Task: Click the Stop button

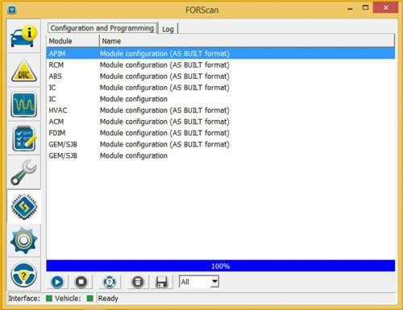Action: pyautogui.click(x=81, y=282)
